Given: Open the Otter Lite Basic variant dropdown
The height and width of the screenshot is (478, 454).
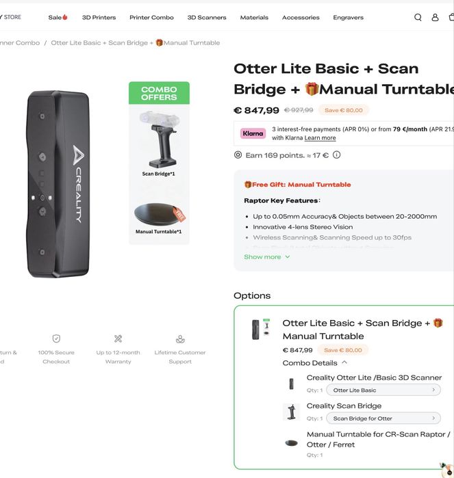Looking at the screenshot, I should (x=383, y=390).
